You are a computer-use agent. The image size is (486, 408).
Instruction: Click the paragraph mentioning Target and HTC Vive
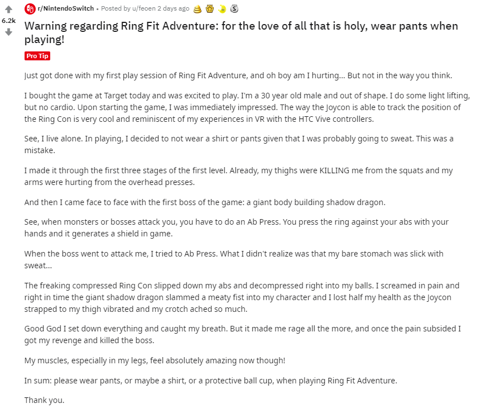pyautogui.click(x=247, y=107)
